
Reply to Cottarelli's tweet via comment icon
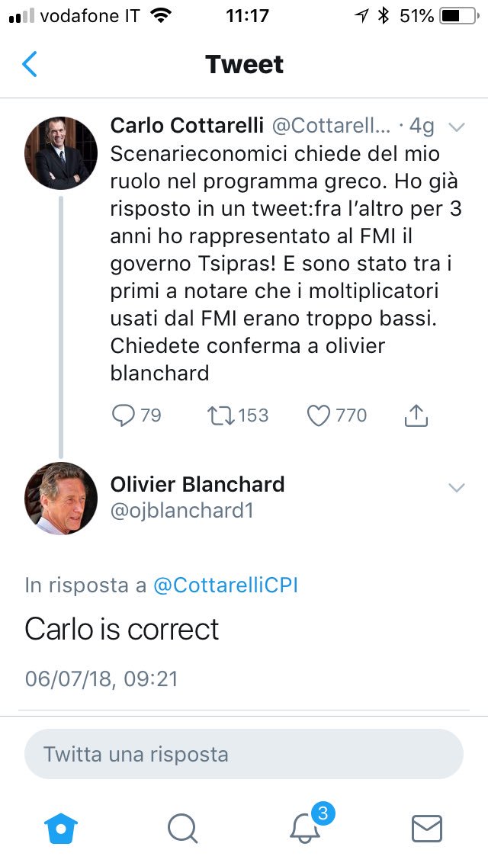123,415
